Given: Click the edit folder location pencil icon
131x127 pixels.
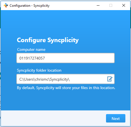Looking at the screenshot, I should (x=110, y=79).
